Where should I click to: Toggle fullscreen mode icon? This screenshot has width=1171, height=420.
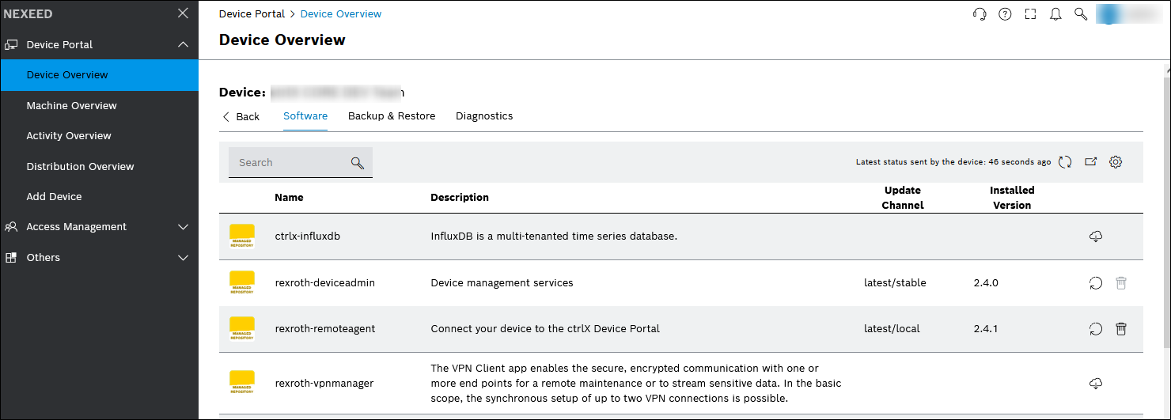pyautogui.click(x=1030, y=14)
